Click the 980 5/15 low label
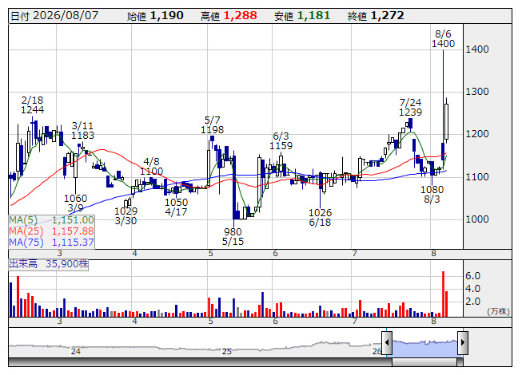The height and width of the screenshot is (375, 522). point(233,236)
